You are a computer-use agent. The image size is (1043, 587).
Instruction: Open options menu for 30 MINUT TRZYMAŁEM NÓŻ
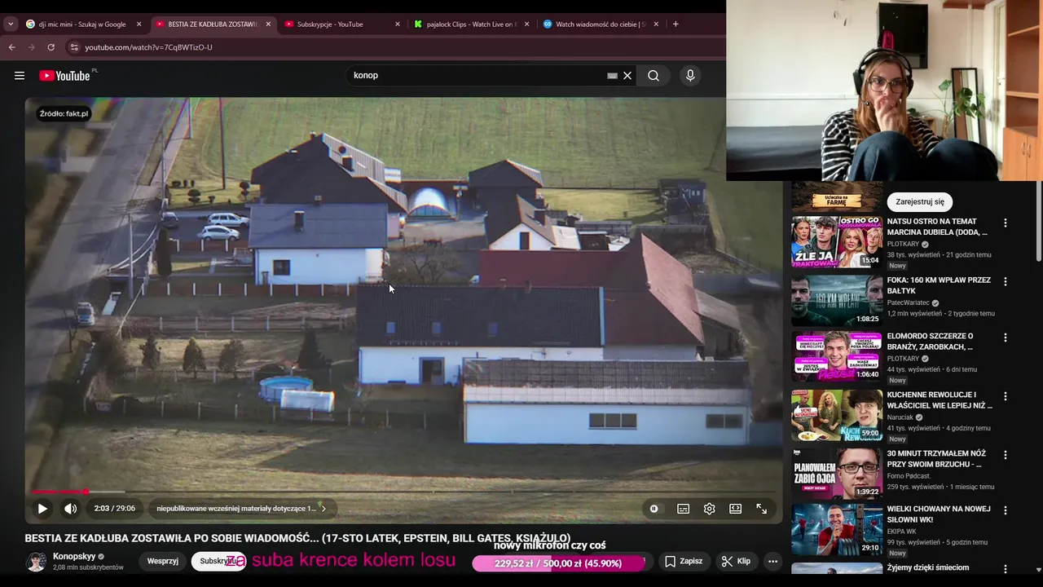1005,455
